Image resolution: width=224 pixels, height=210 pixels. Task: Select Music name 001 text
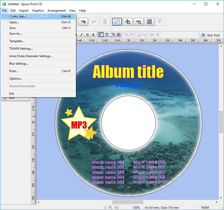click(108, 162)
